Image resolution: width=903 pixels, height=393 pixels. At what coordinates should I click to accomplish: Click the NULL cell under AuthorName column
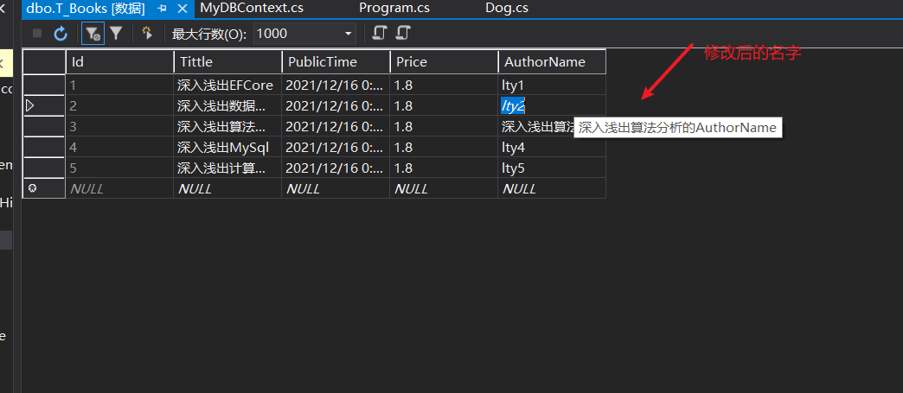tap(552, 189)
